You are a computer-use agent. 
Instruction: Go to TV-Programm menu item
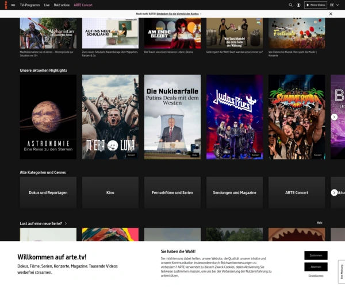pos(29,5)
